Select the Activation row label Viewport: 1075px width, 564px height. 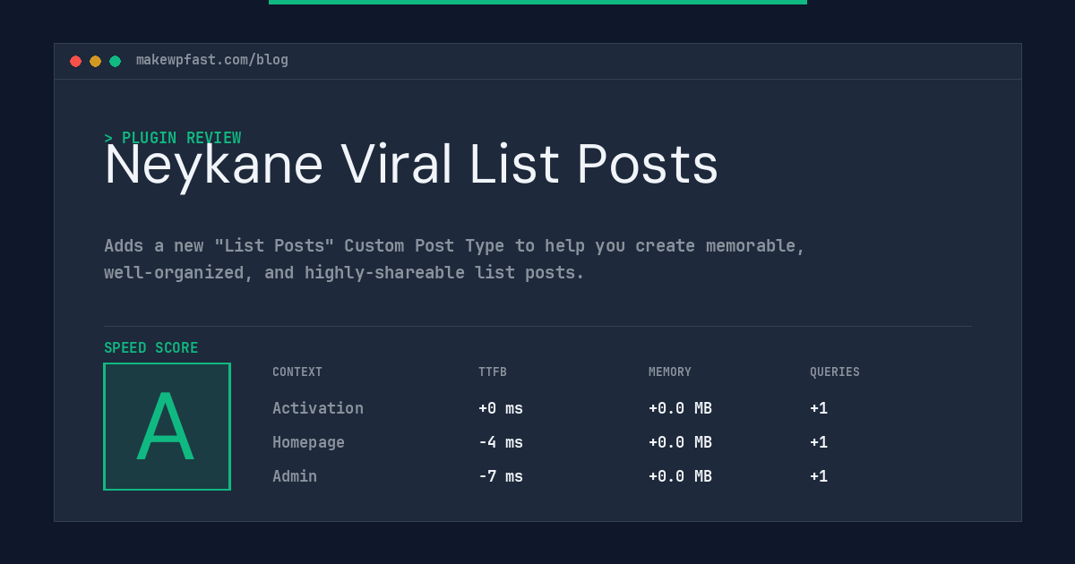click(x=318, y=408)
